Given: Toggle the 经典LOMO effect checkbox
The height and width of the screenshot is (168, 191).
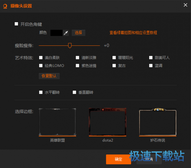Looking at the screenshot, I should (41, 66).
